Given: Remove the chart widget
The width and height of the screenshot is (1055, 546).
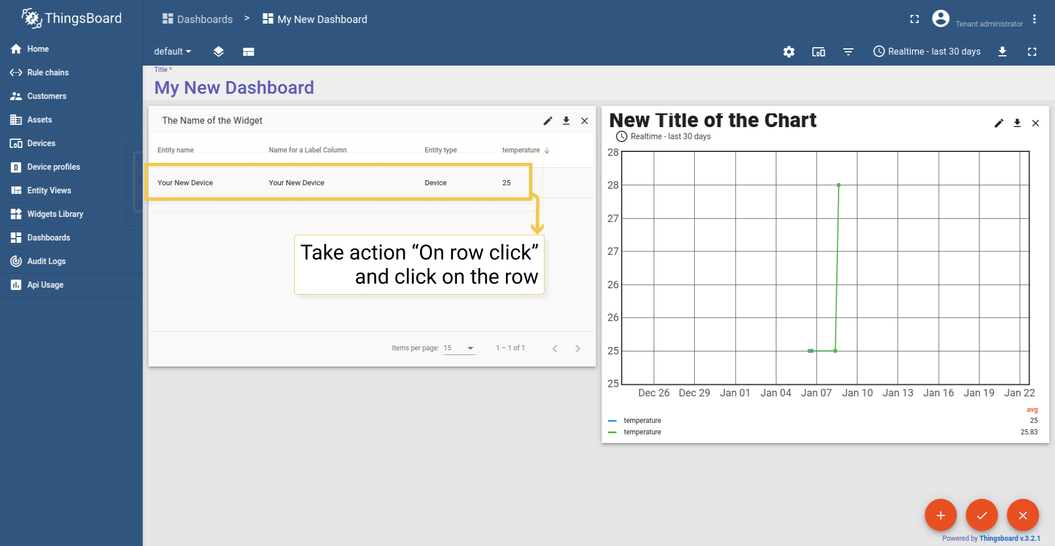Looking at the screenshot, I should [1035, 123].
